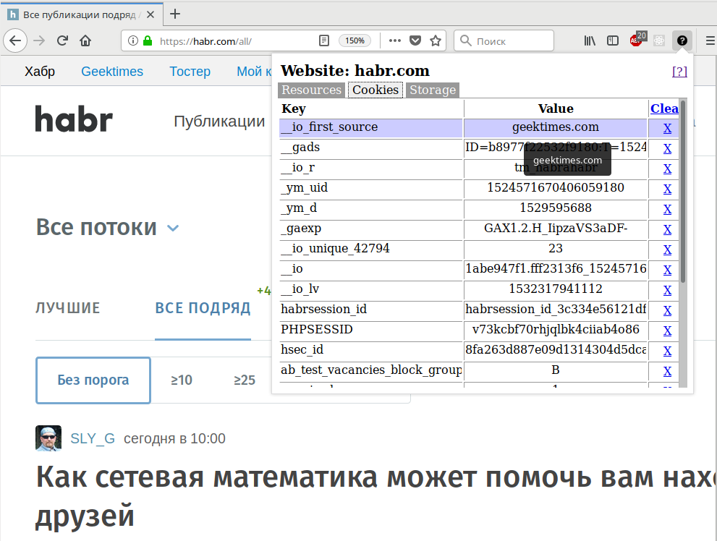Choose the ≥25 rating filter
The height and width of the screenshot is (541, 717).
(245, 380)
